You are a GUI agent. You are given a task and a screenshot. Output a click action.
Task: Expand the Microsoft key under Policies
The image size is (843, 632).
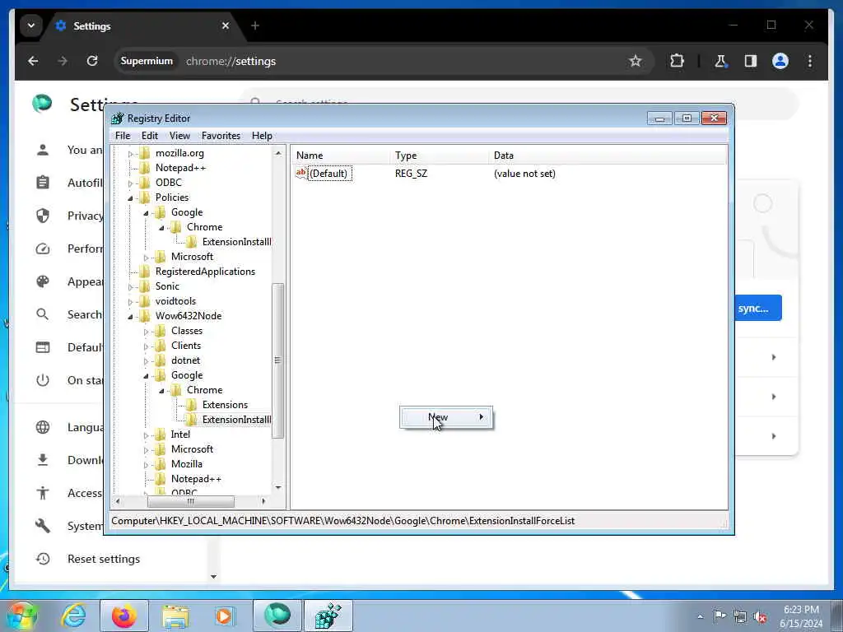pyautogui.click(x=146, y=258)
